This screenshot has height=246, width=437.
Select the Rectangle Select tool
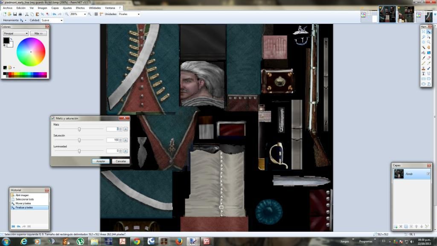point(423,32)
